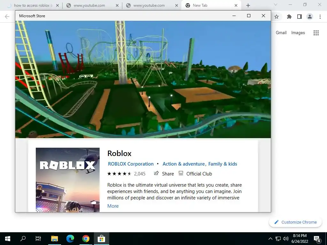327x245 pixels.
Task: Open the ROBLOX Corporation publisher link
Action: [131, 164]
